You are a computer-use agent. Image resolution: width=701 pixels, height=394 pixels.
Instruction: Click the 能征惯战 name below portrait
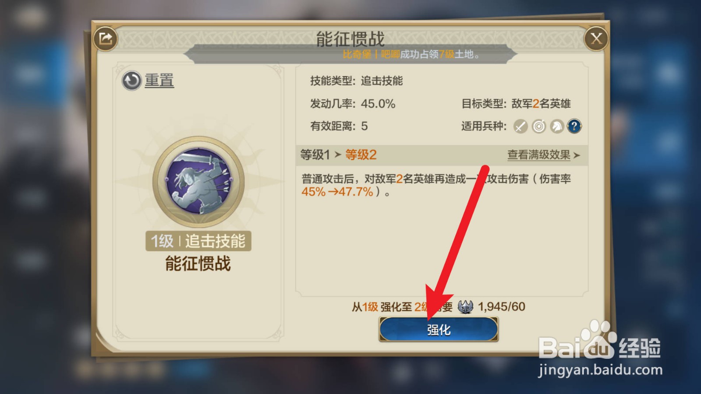point(198,264)
